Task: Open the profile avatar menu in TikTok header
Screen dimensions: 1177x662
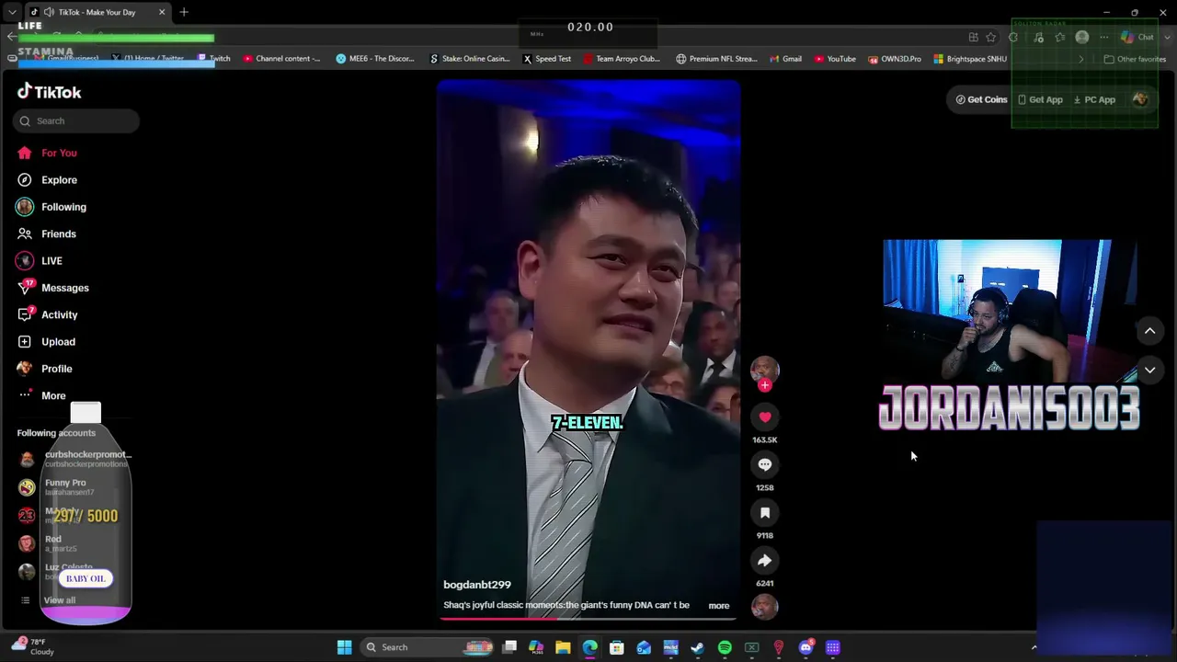Action: [x=1140, y=99]
